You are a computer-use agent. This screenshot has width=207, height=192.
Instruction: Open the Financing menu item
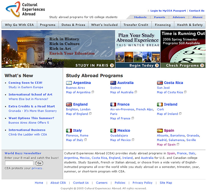pyautogui.click(x=163, y=25)
